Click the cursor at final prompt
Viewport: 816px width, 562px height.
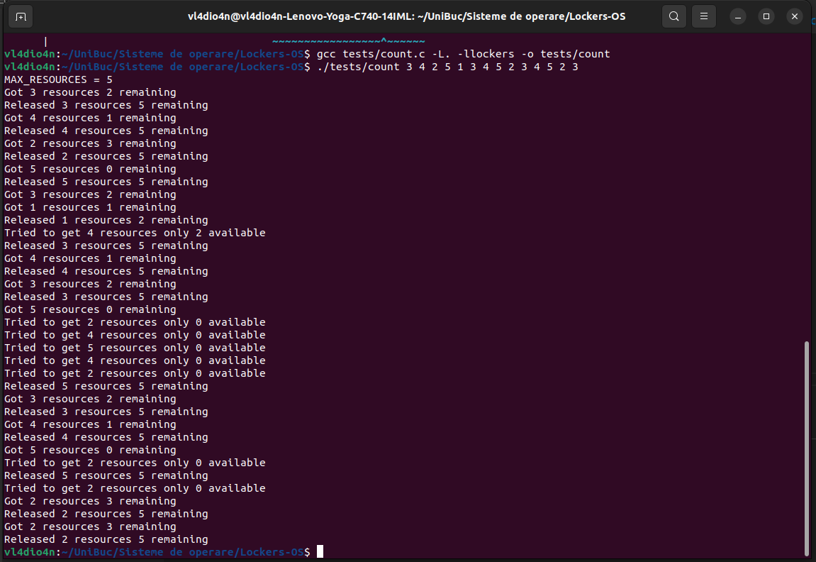pyautogui.click(x=320, y=551)
